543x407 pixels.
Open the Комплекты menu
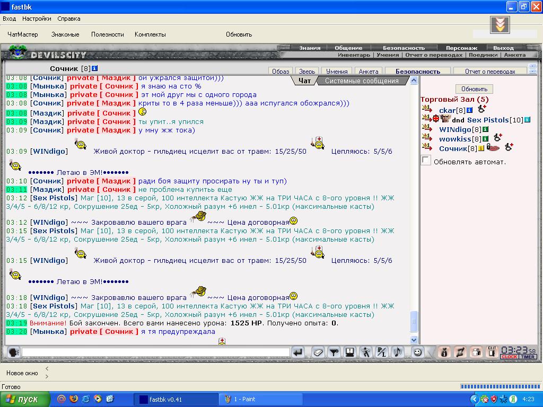point(150,34)
